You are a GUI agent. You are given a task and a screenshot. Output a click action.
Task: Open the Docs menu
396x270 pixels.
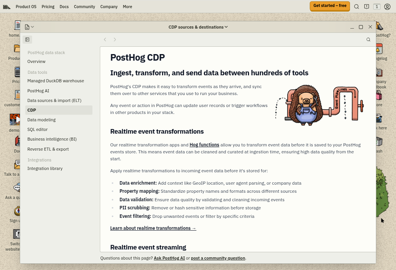[64, 7]
